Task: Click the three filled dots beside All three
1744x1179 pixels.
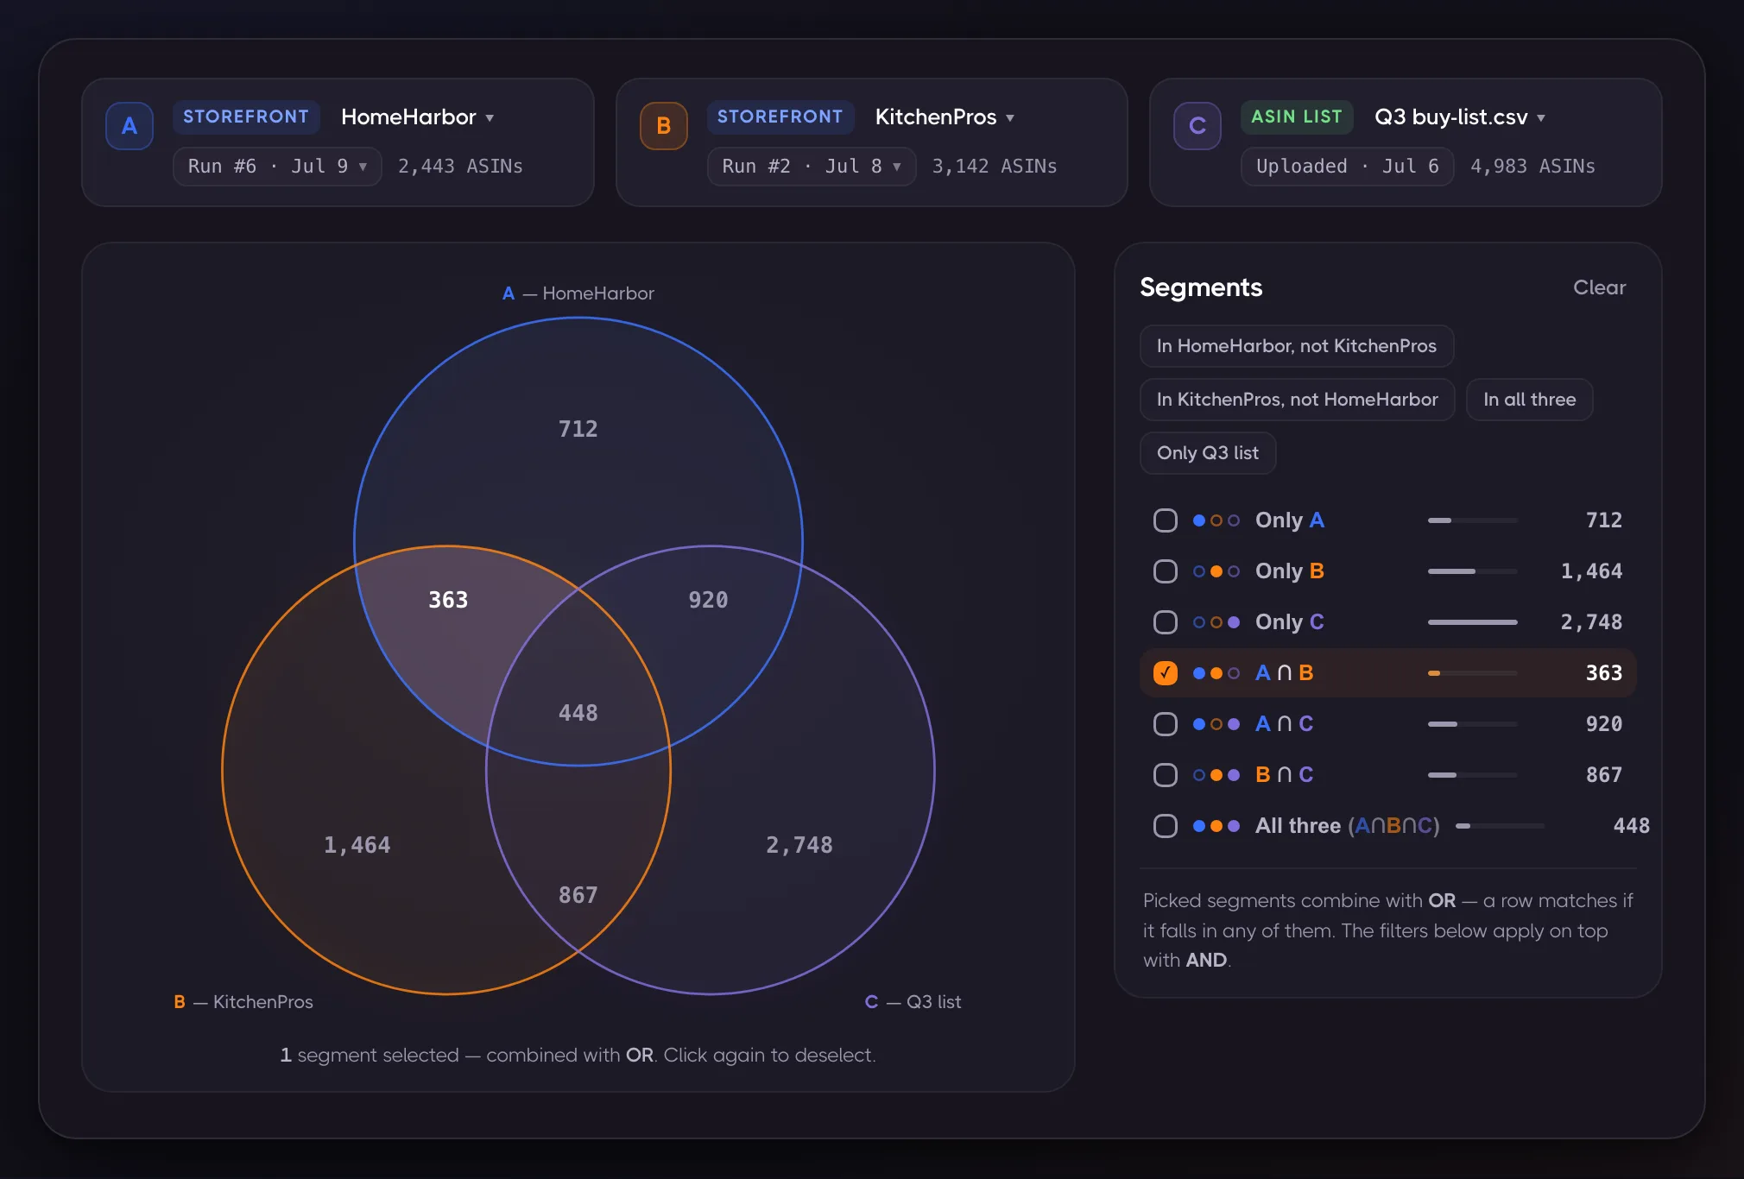Action: pyautogui.click(x=1216, y=826)
